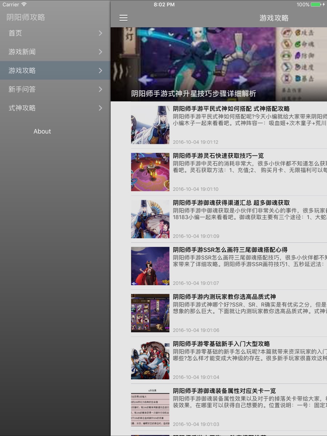This screenshot has width=327, height=436.
Task: Click summary text starting 阴阳师手游零基础的新手怎么玩呢
Action: tap(250, 355)
